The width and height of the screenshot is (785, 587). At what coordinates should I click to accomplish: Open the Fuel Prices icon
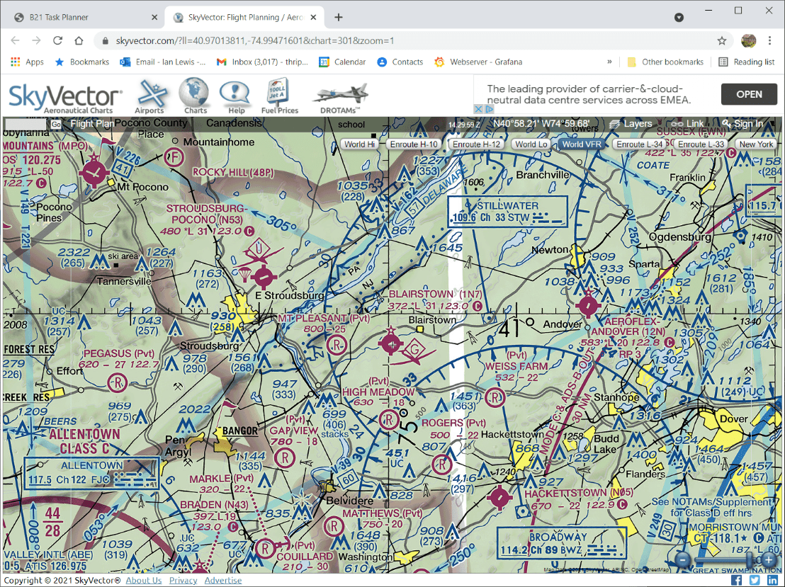(279, 96)
